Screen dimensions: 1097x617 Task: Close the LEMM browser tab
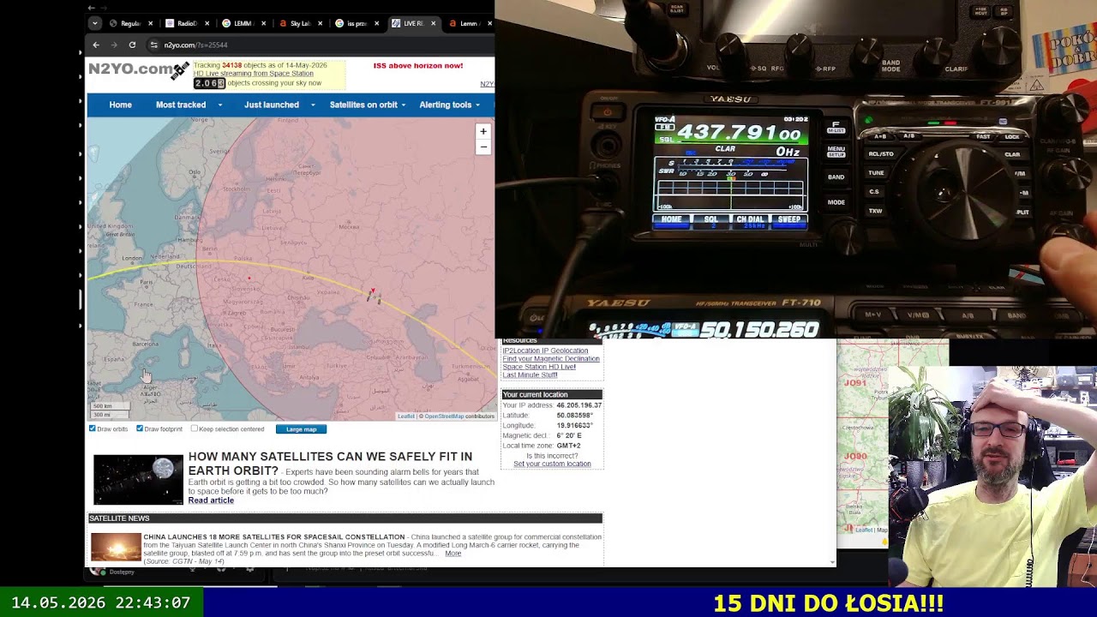(264, 23)
